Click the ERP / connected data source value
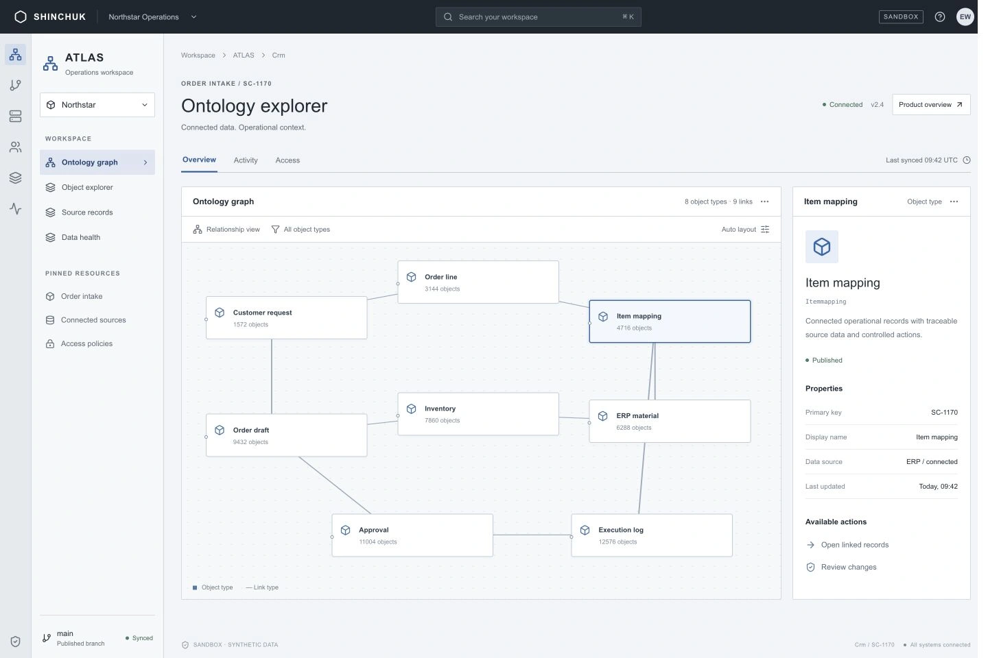Viewport: 988px width, 658px height. click(x=932, y=462)
